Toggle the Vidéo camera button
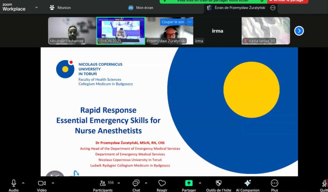 point(42,183)
